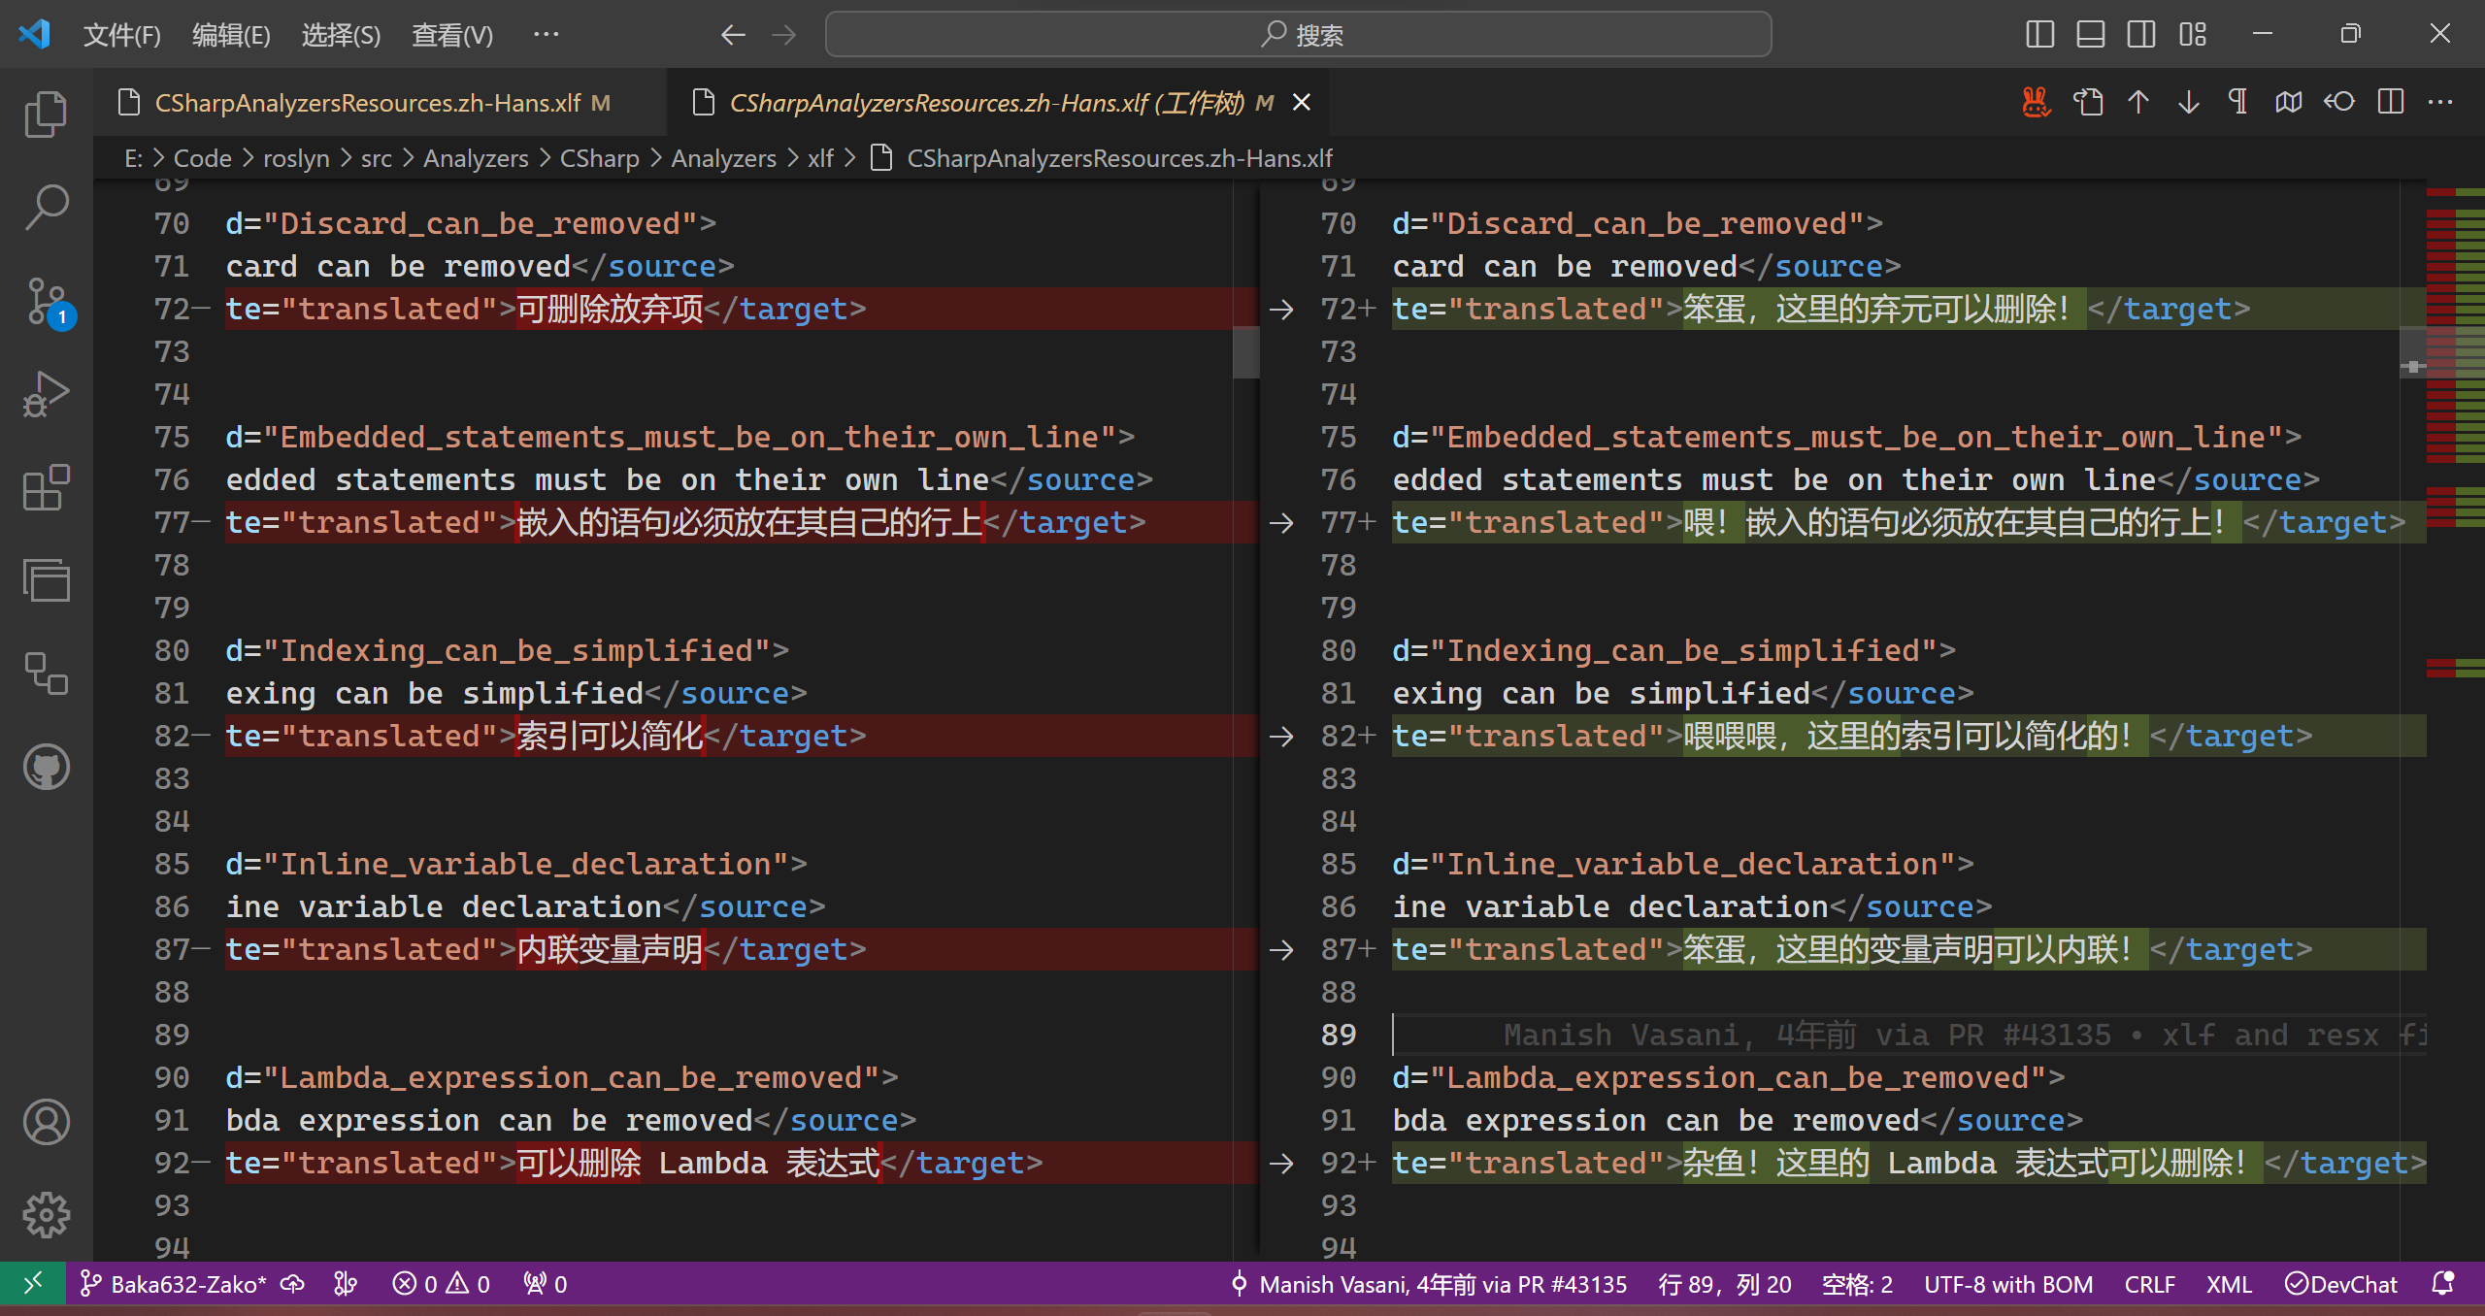2485x1316 pixels.
Task: Click Manish Vasani blame entry in status bar
Action: 1427,1284
